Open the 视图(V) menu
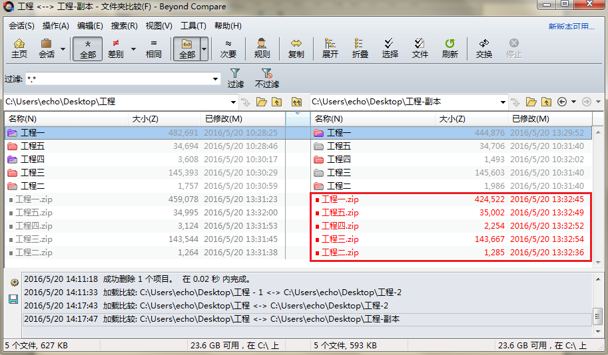 [158, 26]
